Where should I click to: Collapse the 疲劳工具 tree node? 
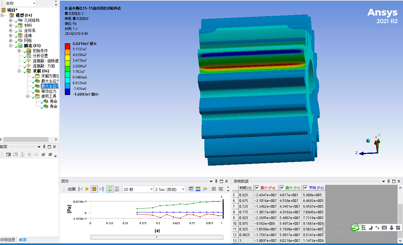(x=28, y=96)
